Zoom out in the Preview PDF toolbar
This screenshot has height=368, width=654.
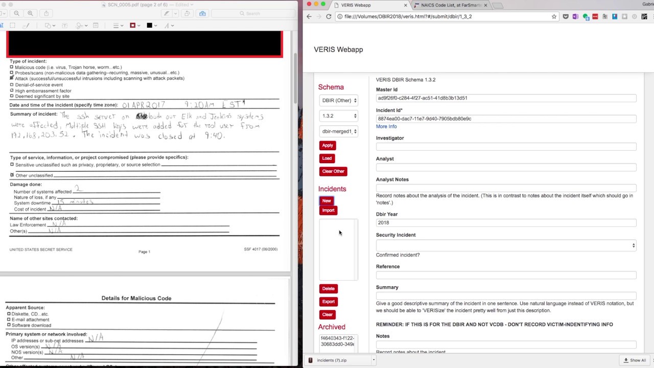click(x=17, y=13)
